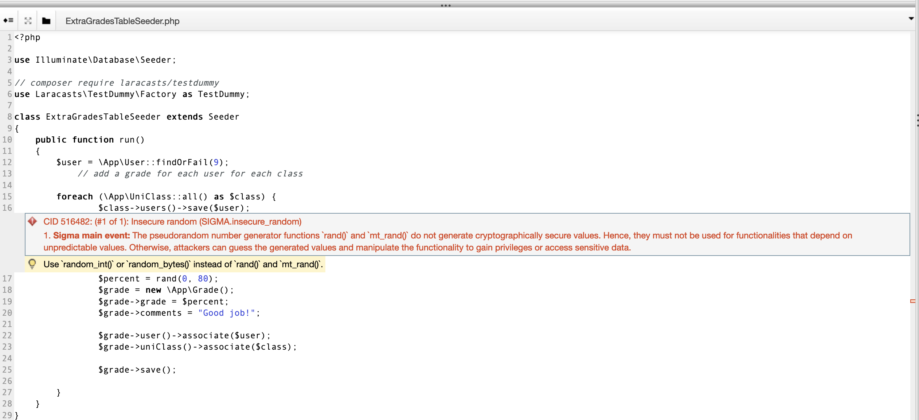919x420 pixels.
Task: Click the lightbulb remediation icon
Action: pyautogui.click(x=32, y=264)
